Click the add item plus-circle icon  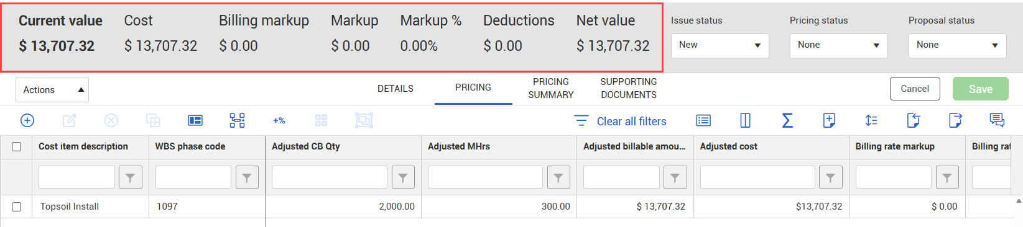[x=27, y=120]
